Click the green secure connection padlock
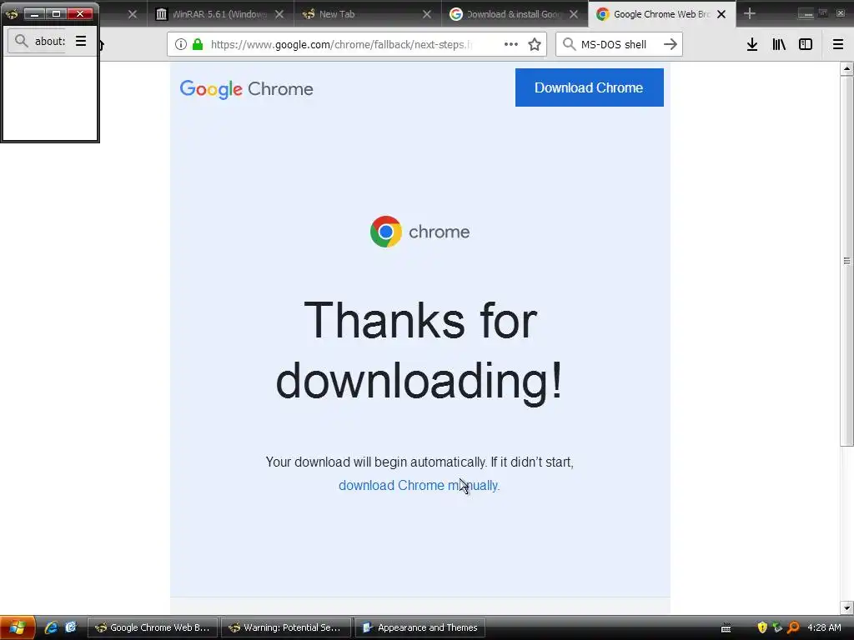854x640 pixels. click(x=198, y=45)
